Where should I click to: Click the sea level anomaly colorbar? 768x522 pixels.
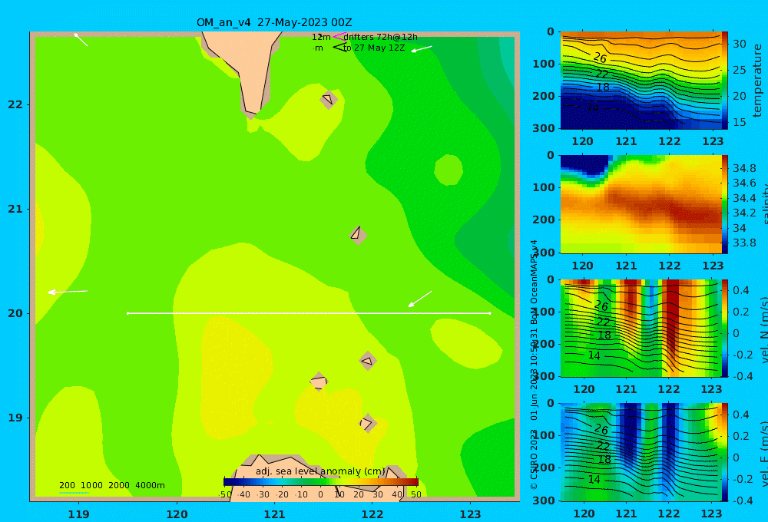pos(321,482)
